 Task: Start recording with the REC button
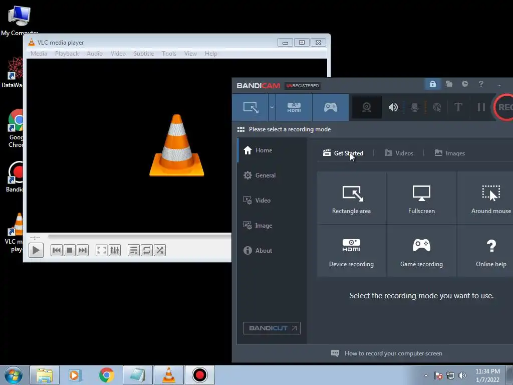pos(504,107)
